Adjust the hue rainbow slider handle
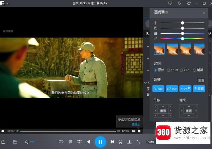The width and height of the screenshot is (212, 149). (182, 39)
